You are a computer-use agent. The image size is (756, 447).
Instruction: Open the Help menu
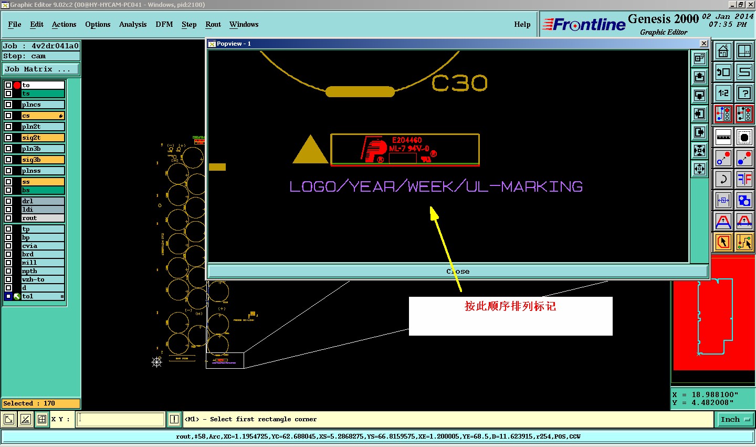(522, 24)
